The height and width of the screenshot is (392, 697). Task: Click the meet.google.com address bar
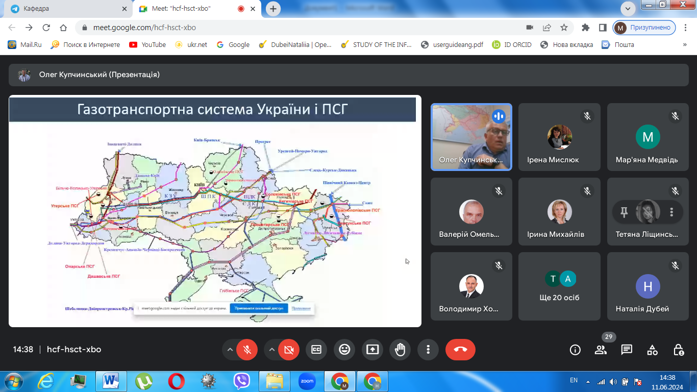pyautogui.click(x=306, y=28)
